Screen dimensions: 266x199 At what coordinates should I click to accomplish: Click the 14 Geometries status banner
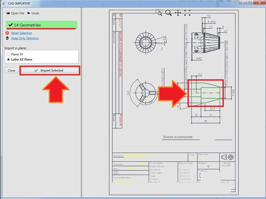[42, 25]
